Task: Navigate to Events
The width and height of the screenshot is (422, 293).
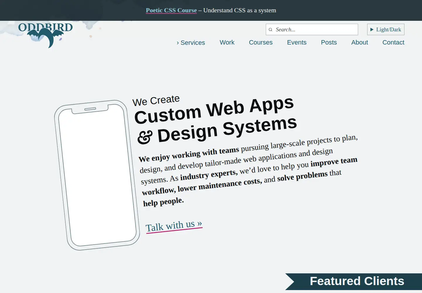Action: pyautogui.click(x=297, y=42)
